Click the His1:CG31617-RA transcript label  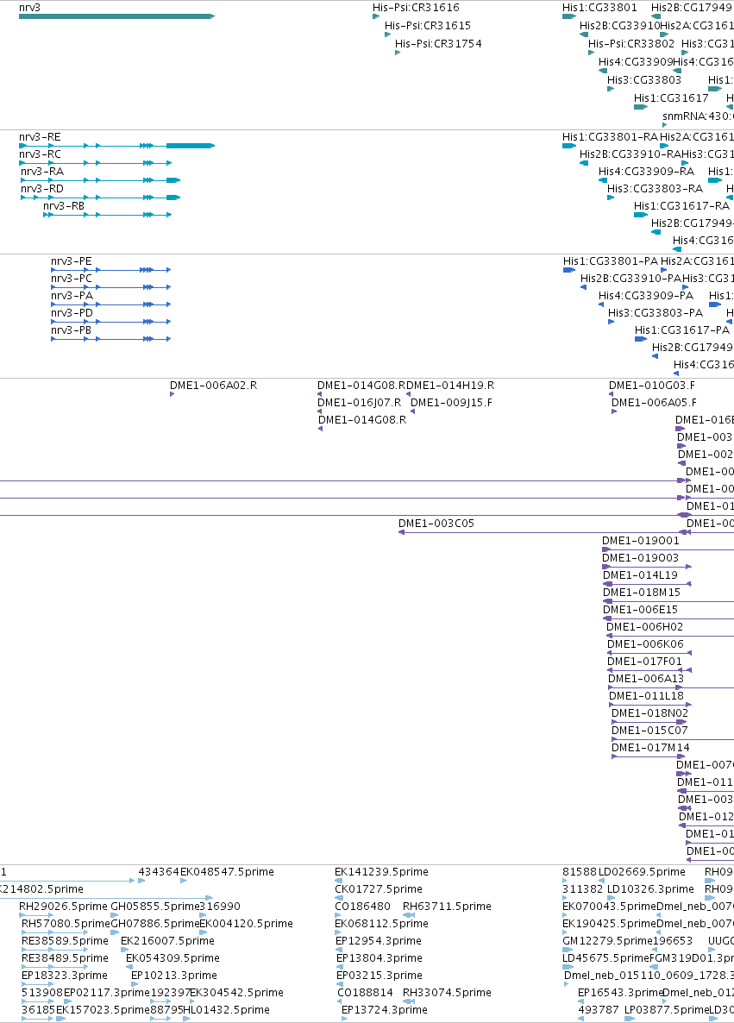pos(681,206)
